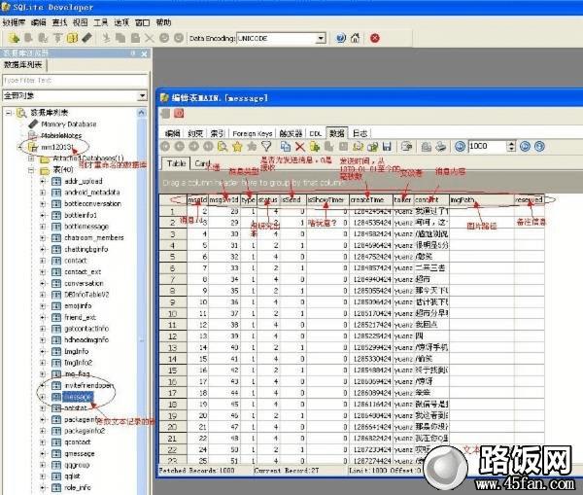This screenshot has width=583, height=495.
Task: Collapse the 表(40) tables folder
Action: pyautogui.click(x=31, y=170)
